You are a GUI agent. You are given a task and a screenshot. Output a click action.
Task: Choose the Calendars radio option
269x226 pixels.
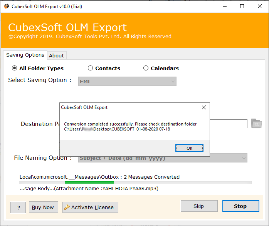(146, 68)
